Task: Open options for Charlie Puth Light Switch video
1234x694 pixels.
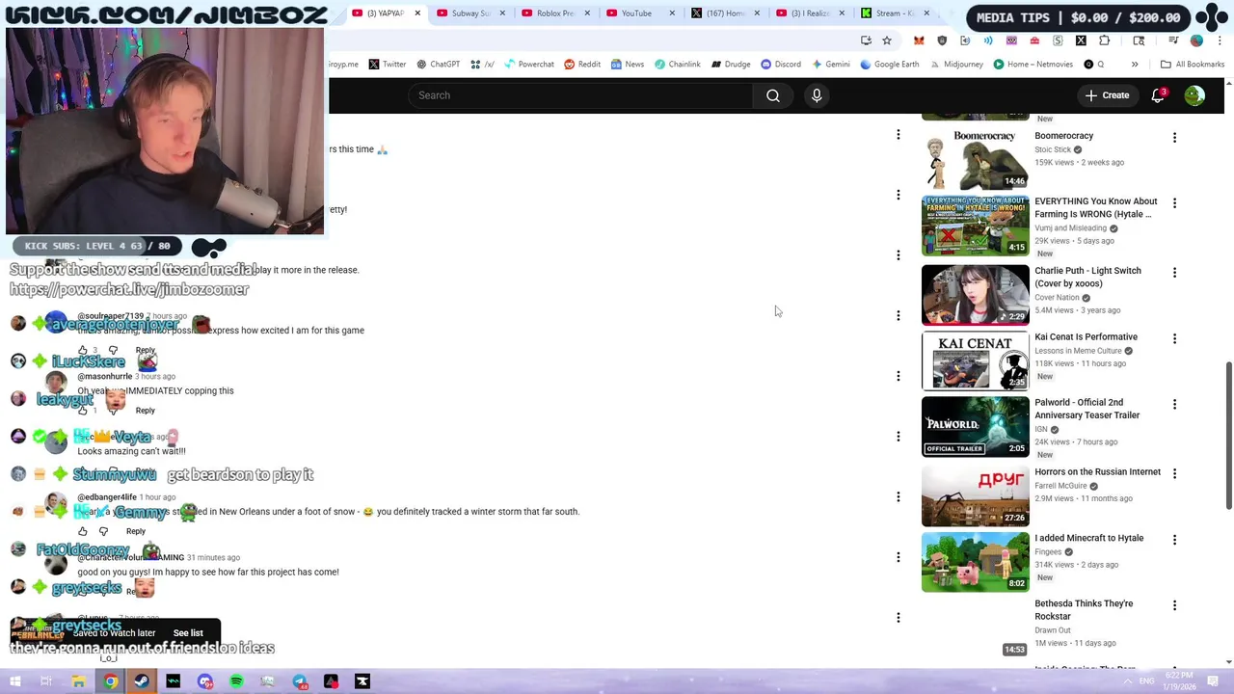Action: (x=1174, y=273)
